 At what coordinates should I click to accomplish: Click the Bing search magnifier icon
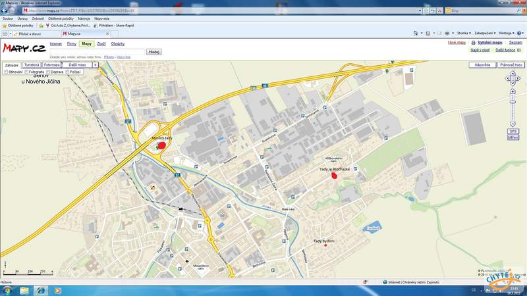click(519, 11)
